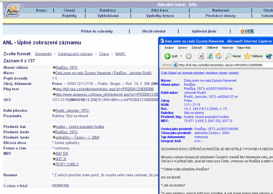Viewport: 273px width, 194px height.
Task: Click the page icon in the address bar
Action: pyautogui.click(x=175, y=65)
